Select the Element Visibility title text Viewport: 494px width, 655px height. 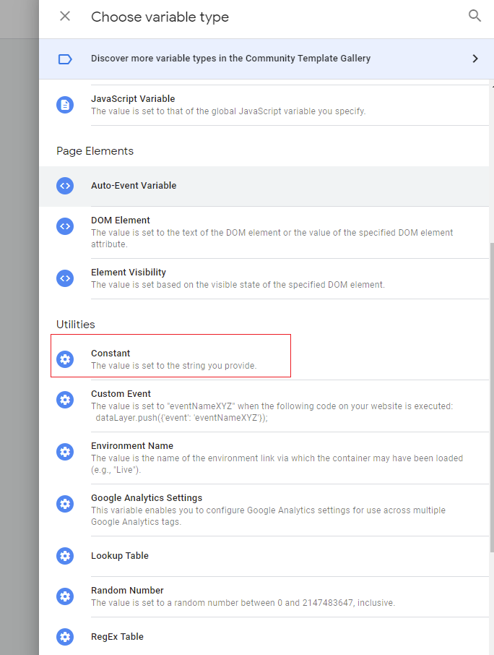click(129, 273)
